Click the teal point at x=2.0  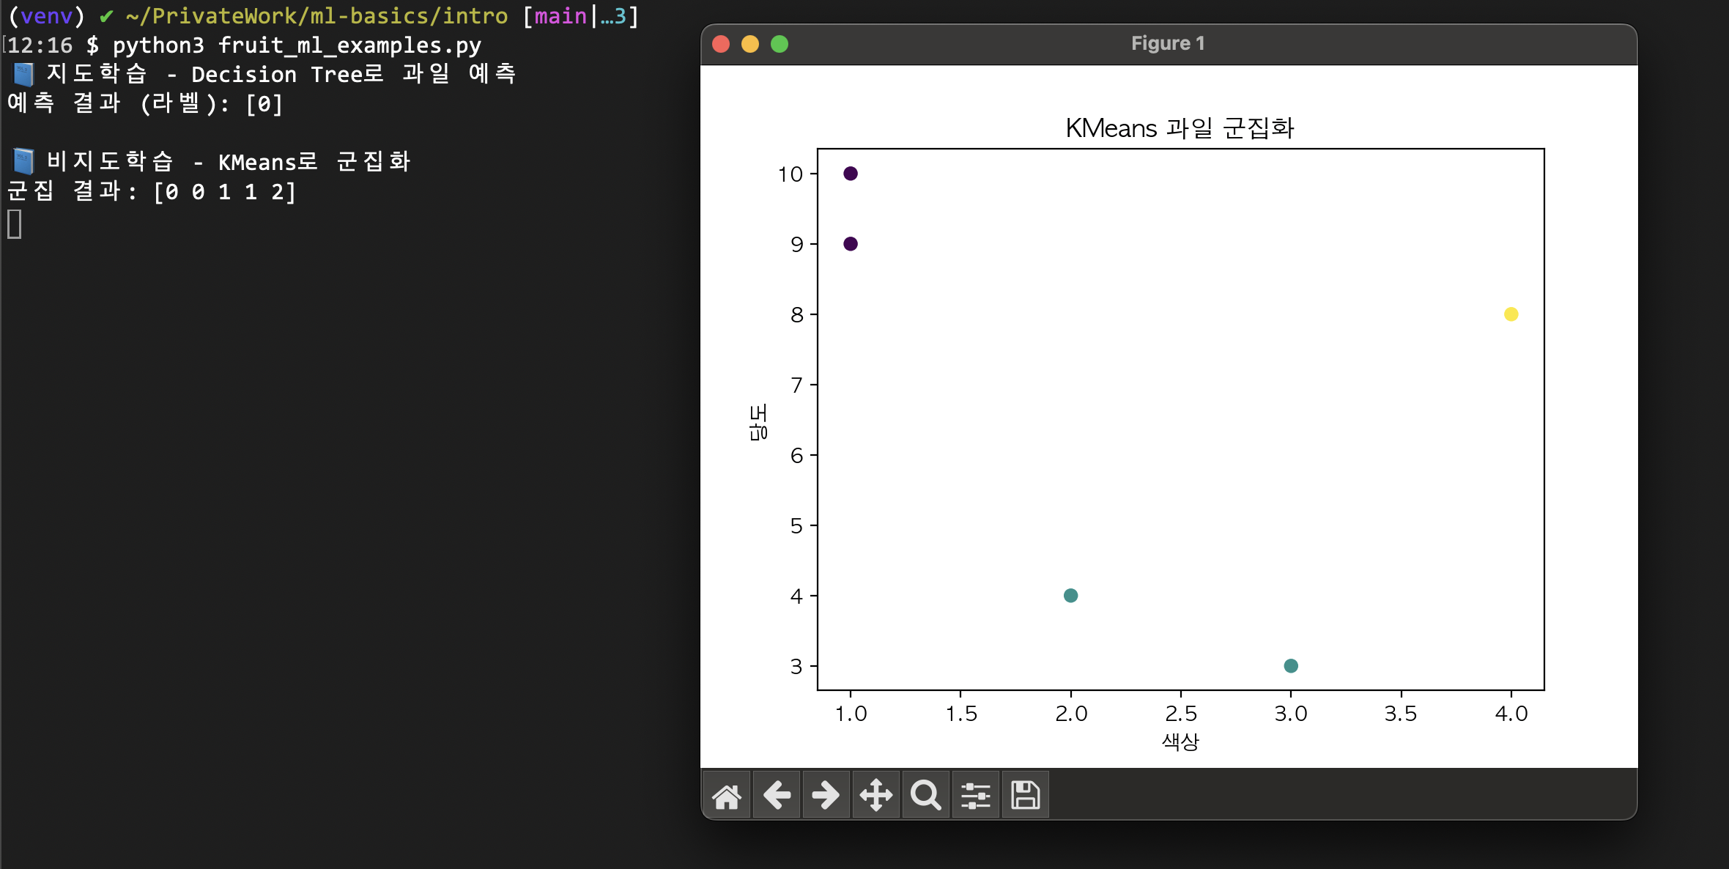point(1070,596)
